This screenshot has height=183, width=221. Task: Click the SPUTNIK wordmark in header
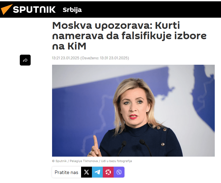point(34,10)
